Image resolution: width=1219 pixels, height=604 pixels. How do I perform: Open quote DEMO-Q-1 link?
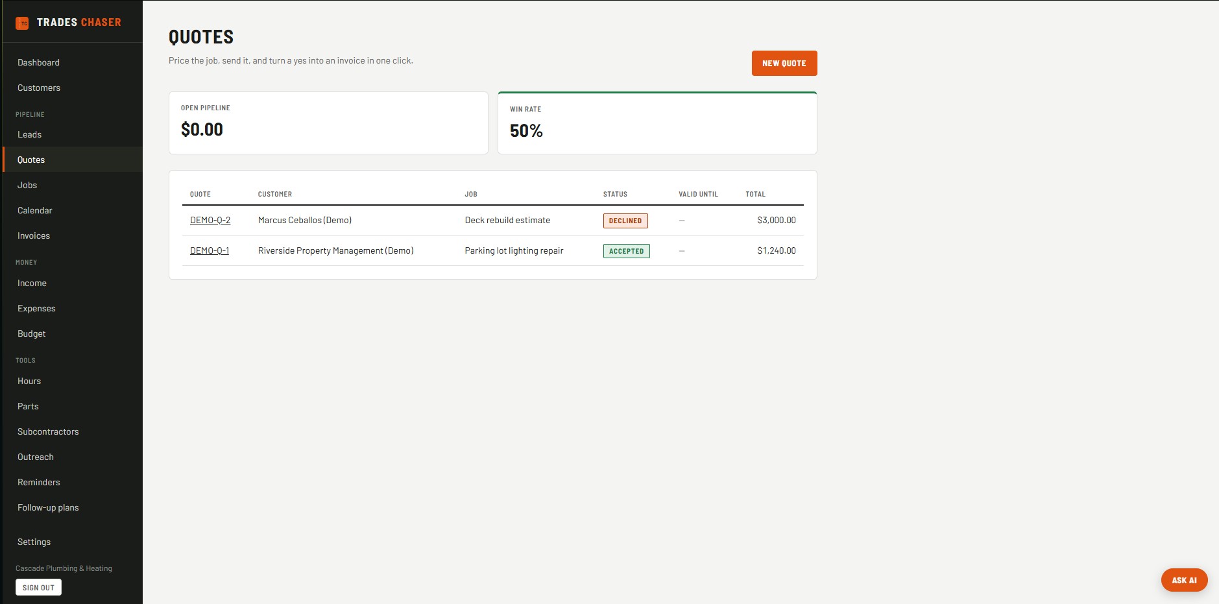[x=210, y=250]
